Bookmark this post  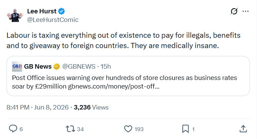click(186, 129)
